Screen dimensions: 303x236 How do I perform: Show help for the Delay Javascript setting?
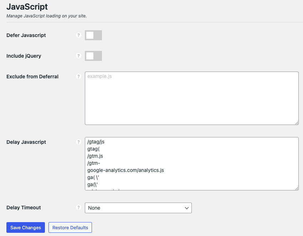79,142
